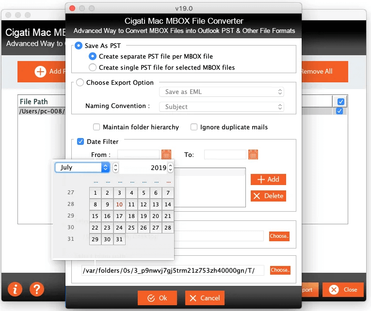Click the Add date range button
The height and width of the screenshot is (311, 371).
(268, 179)
